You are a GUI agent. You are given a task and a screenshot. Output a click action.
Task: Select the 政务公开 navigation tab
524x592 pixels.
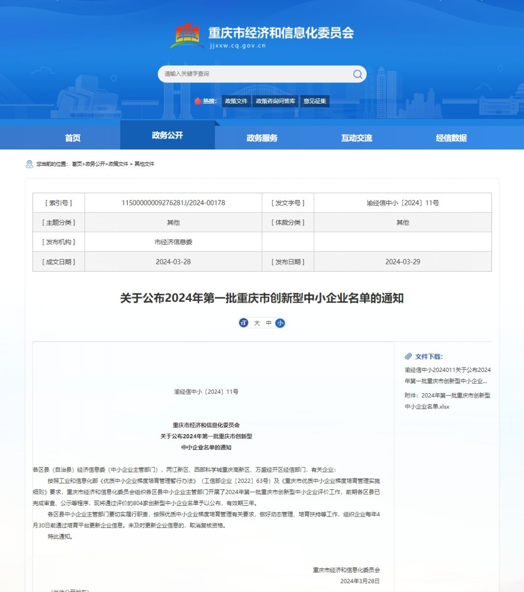click(x=167, y=135)
